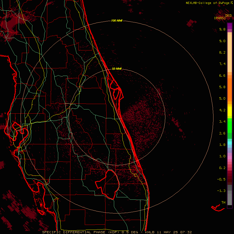Viewport: 234px width, 234px height.
Task: Click the 2.6 scale value
Action: tap(222, 133)
